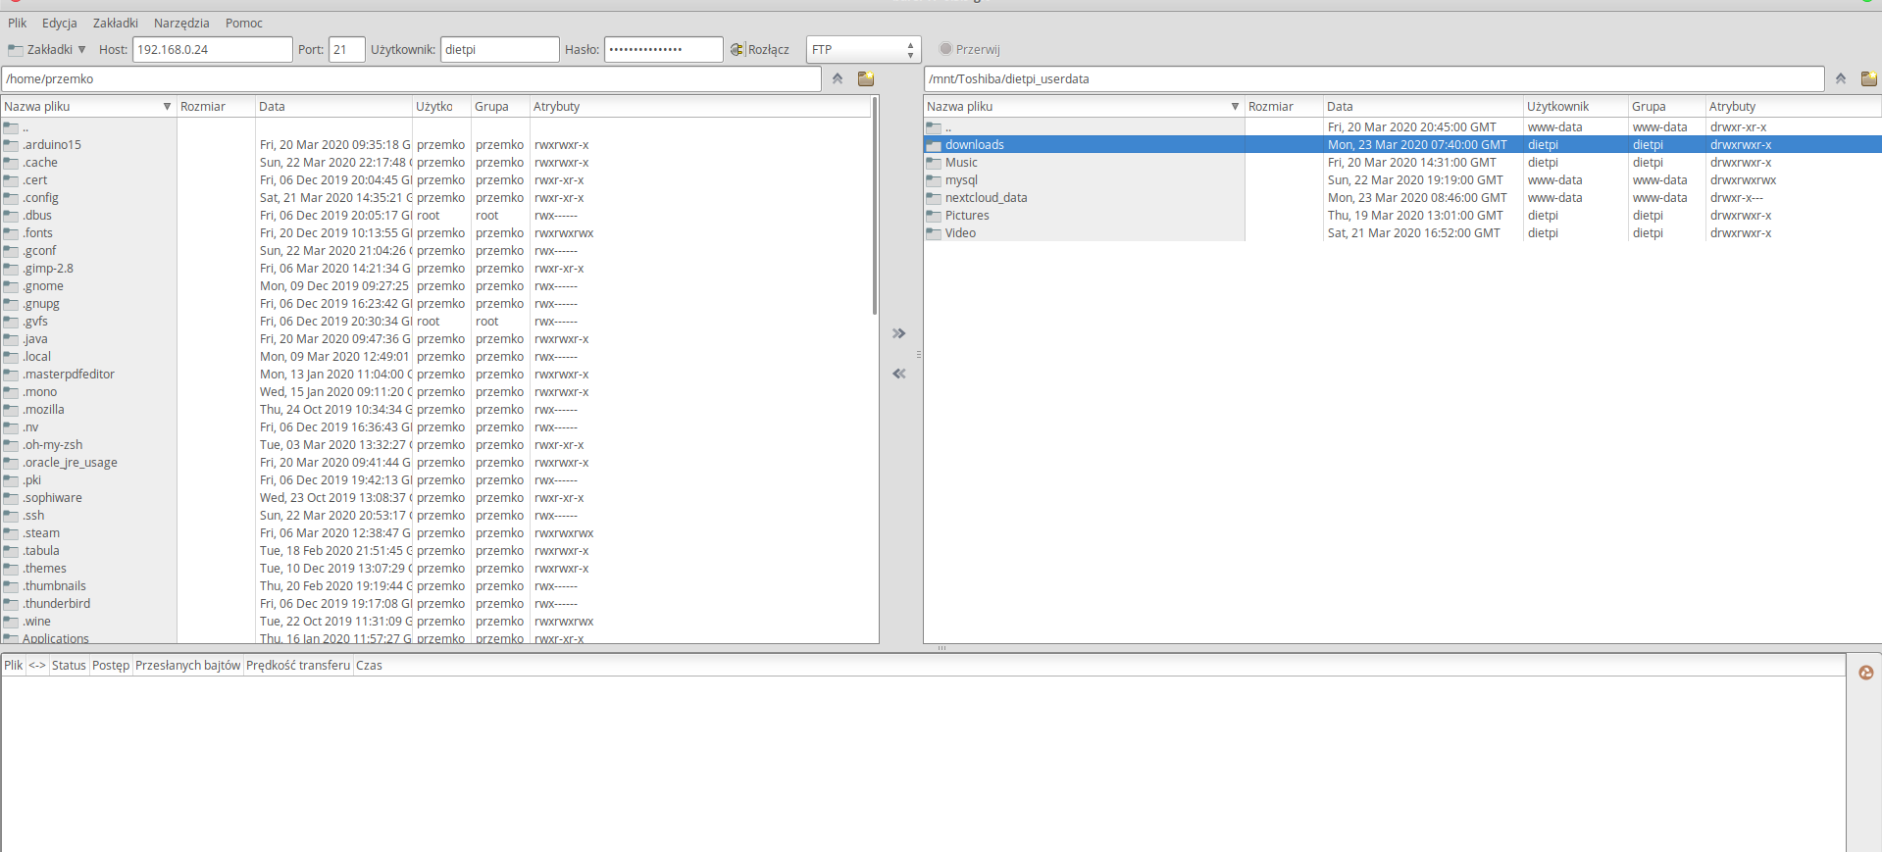Create new folder in local /home/przemko pane
Screen dimensions: 1882x852
coord(866,78)
